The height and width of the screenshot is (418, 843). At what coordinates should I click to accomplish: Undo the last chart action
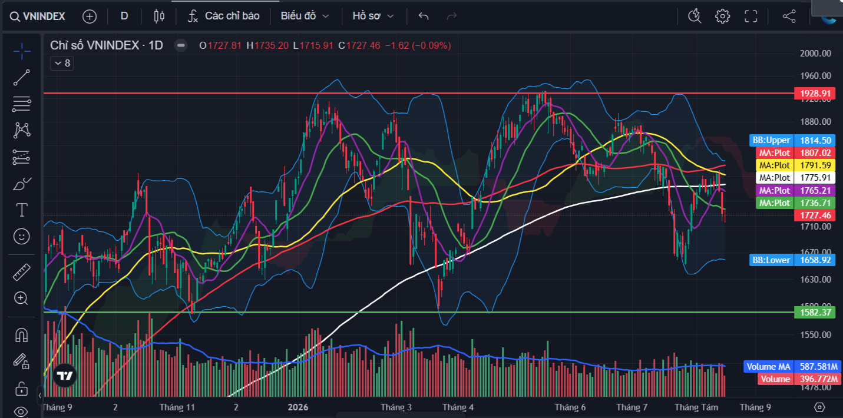[x=423, y=16]
